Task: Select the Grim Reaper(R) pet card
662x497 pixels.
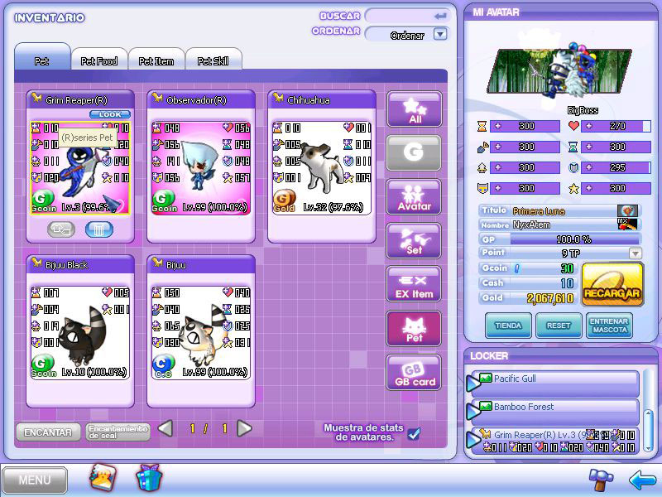Action: [80, 167]
